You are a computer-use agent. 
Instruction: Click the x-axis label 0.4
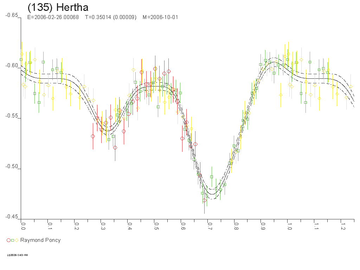(130, 226)
